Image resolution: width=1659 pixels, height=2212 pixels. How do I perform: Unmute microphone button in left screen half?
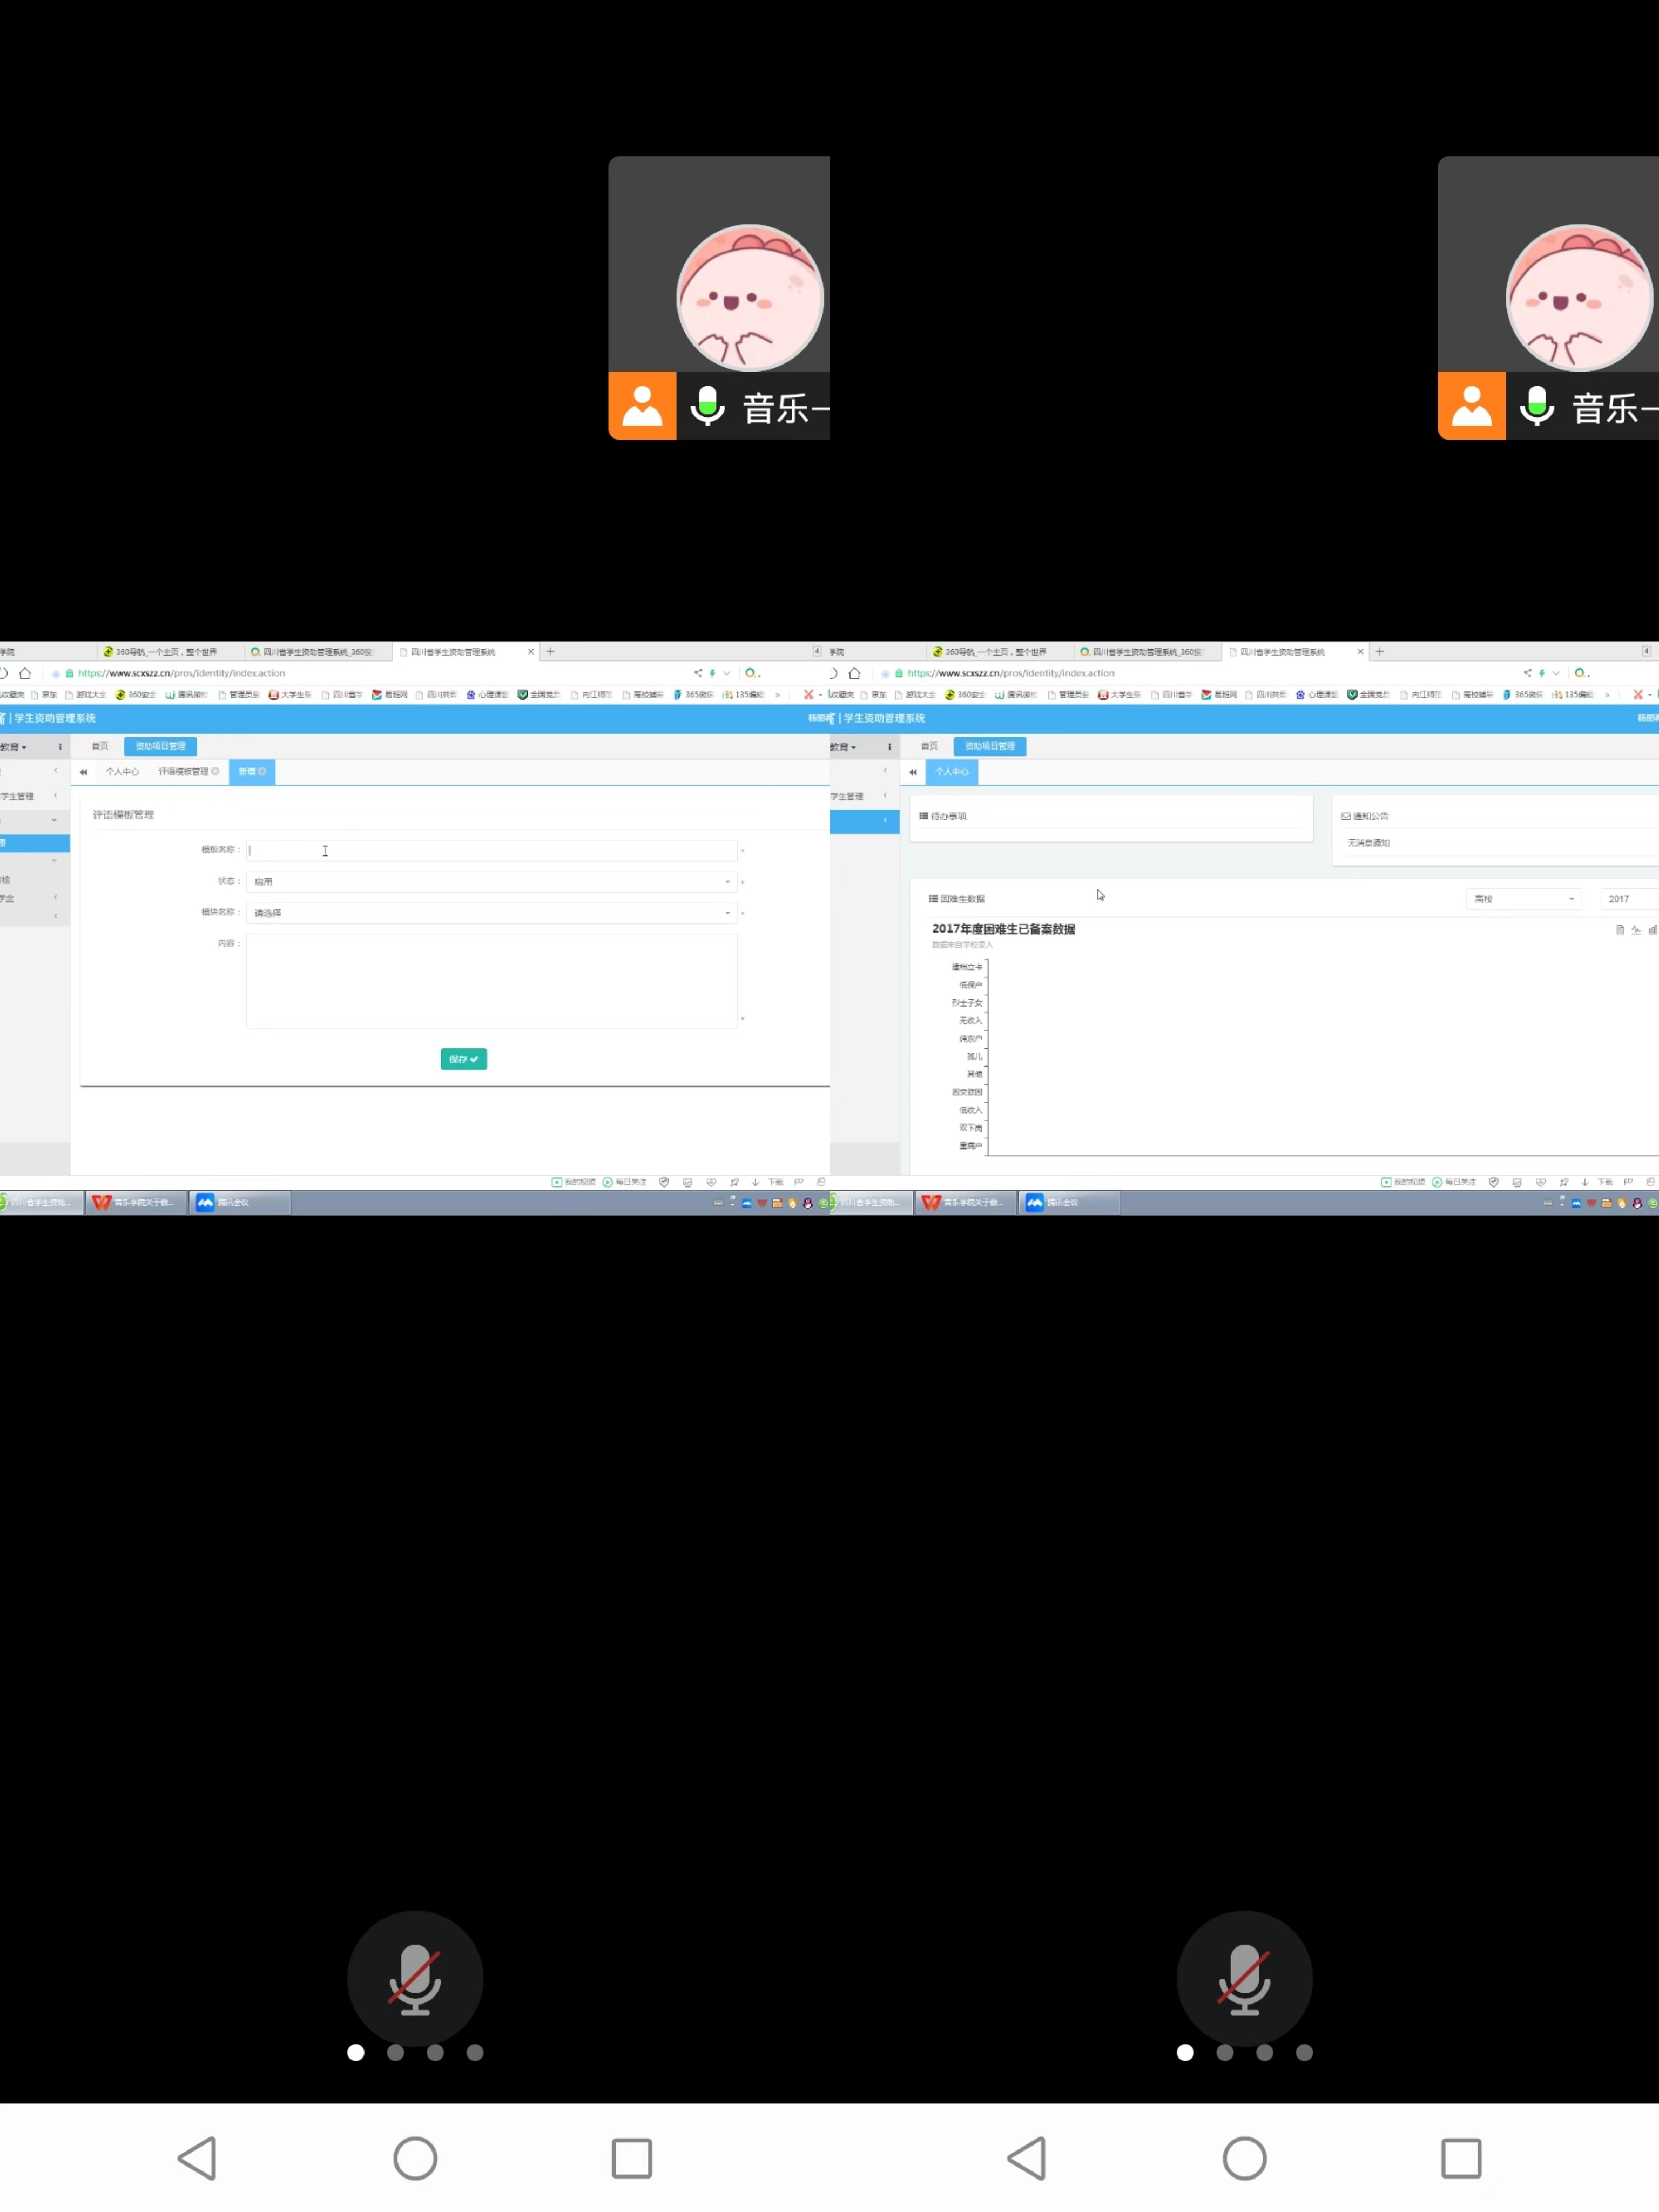pyautogui.click(x=415, y=1978)
